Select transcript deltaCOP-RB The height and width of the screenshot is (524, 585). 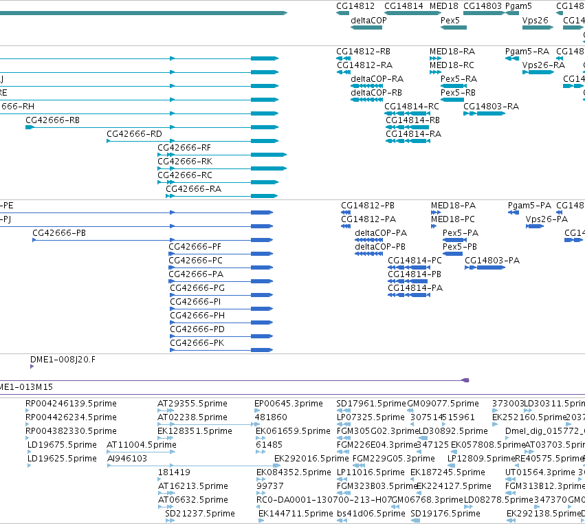(376, 93)
